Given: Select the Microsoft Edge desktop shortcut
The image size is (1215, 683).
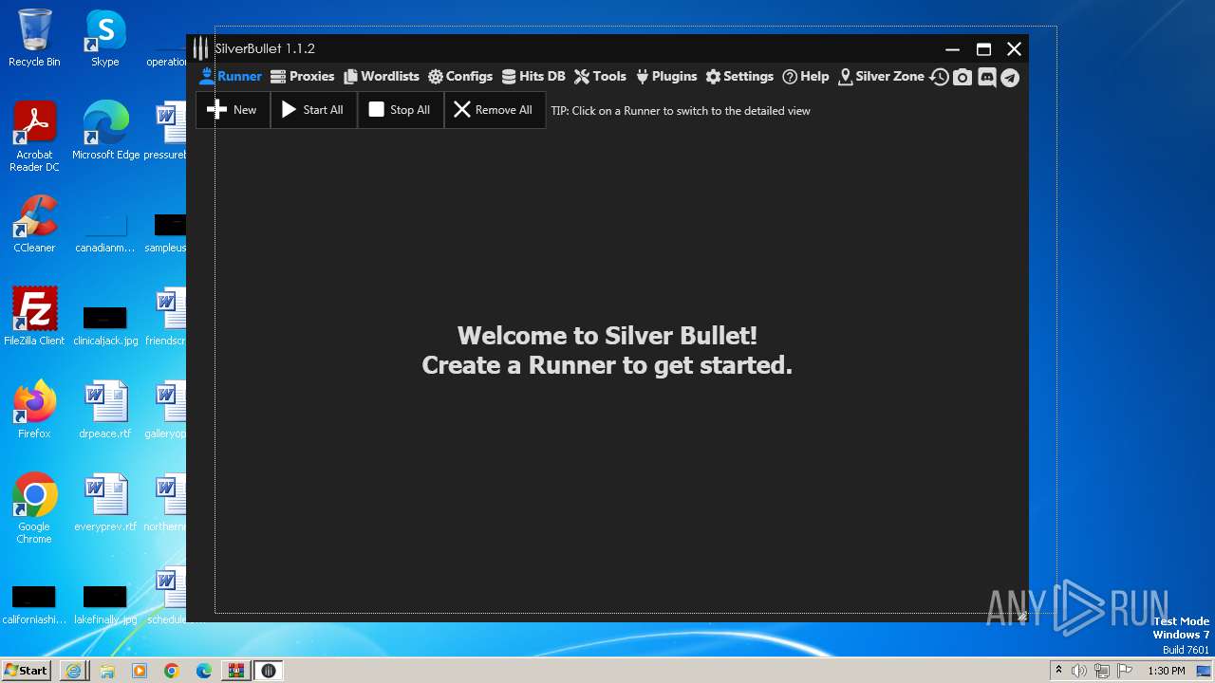Looking at the screenshot, I should click(x=105, y=131).
